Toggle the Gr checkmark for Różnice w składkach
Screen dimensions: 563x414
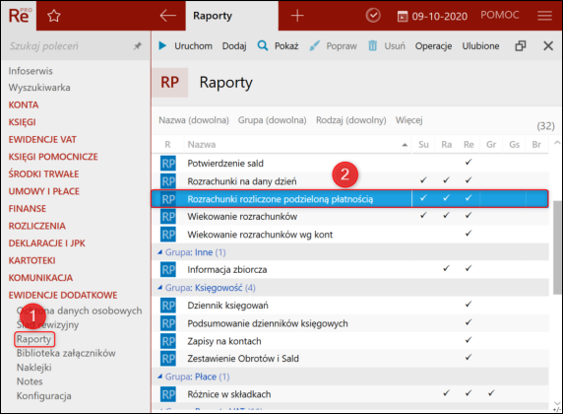[491, 393]
